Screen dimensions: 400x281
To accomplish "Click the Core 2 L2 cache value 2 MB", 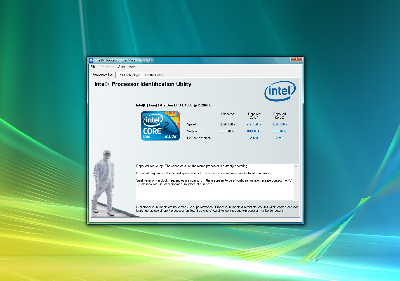I will coord(279,138).
